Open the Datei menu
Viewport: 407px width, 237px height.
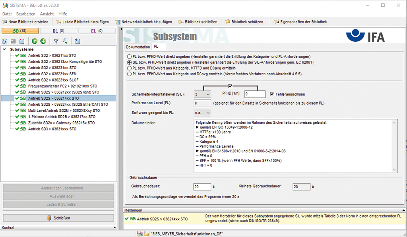pos(7,14)
